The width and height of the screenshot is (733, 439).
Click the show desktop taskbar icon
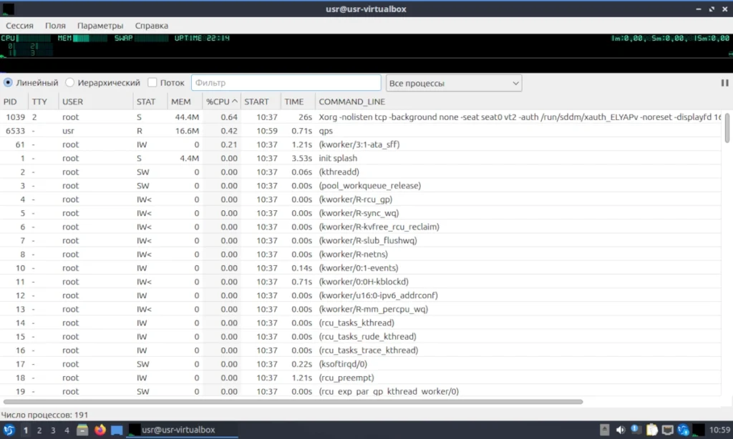(117, 430)
